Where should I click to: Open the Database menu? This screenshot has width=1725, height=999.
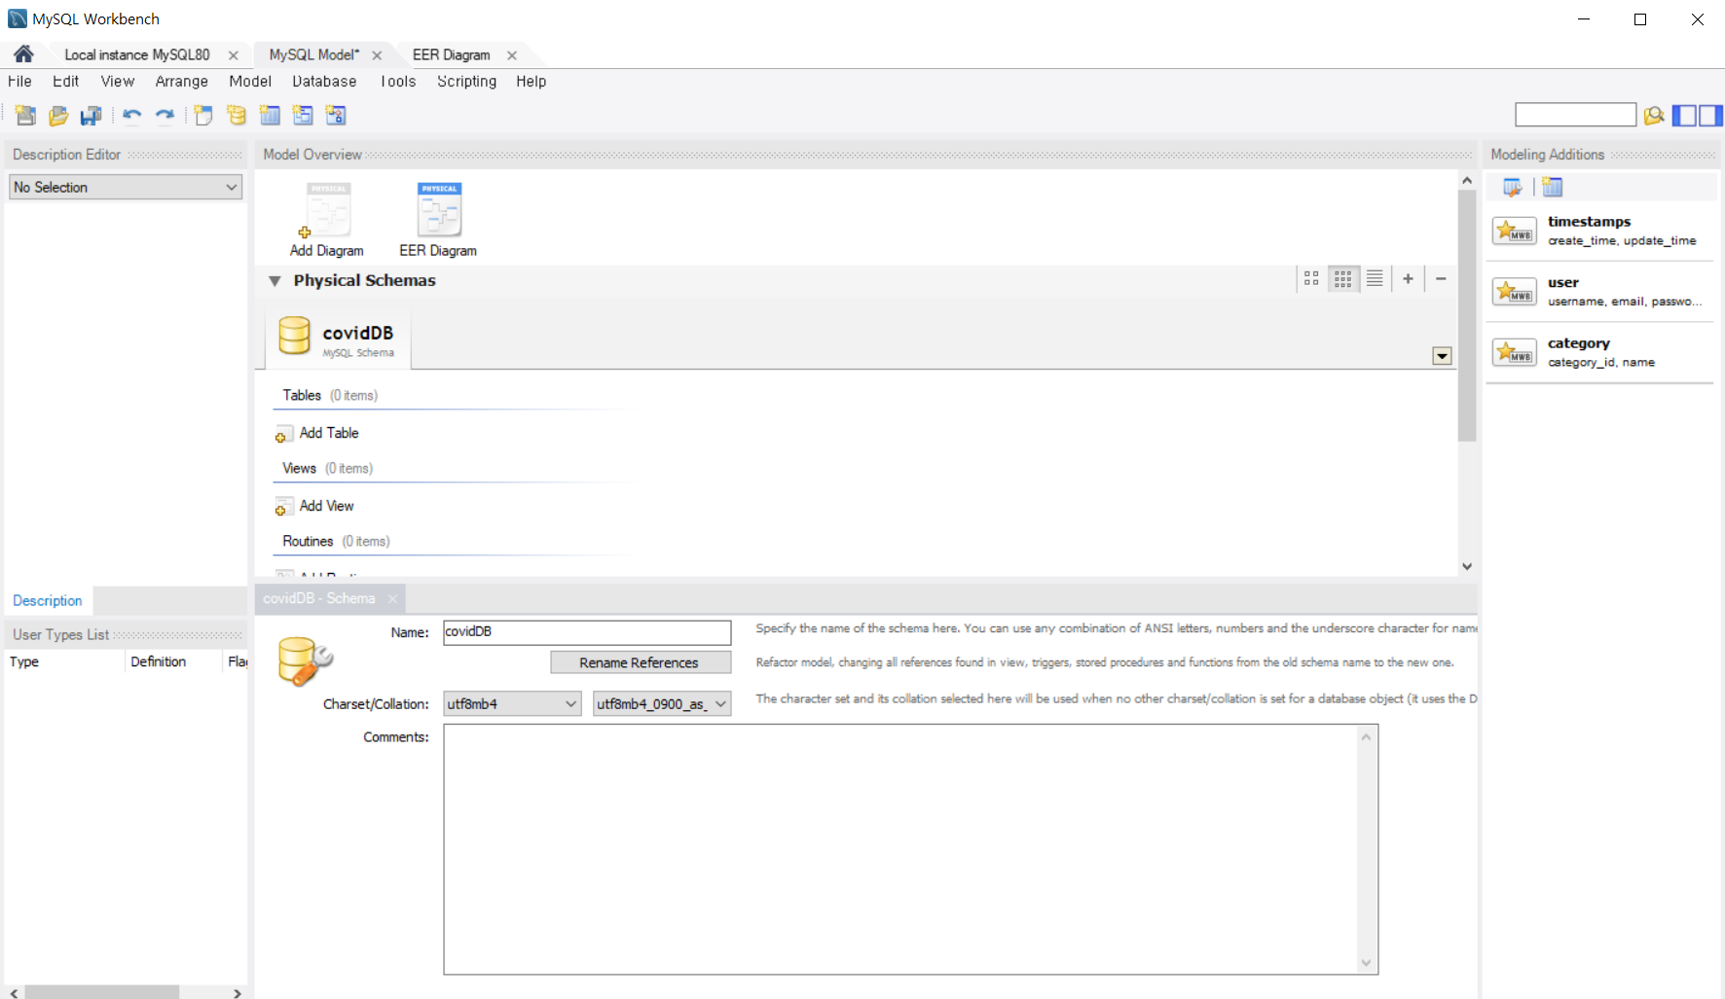[324, 82]
